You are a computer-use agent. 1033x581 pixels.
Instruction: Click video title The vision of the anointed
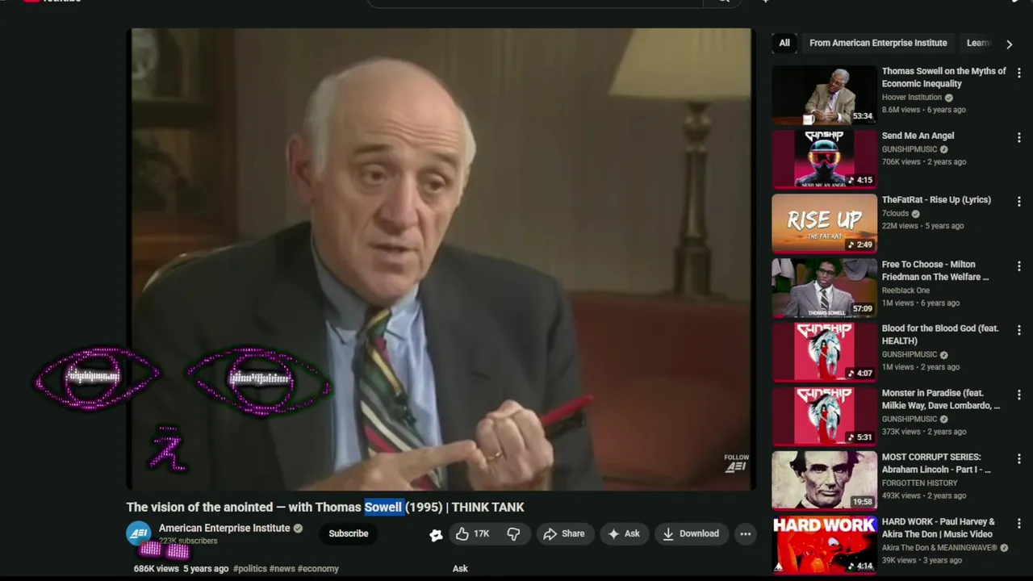[325, 507]
